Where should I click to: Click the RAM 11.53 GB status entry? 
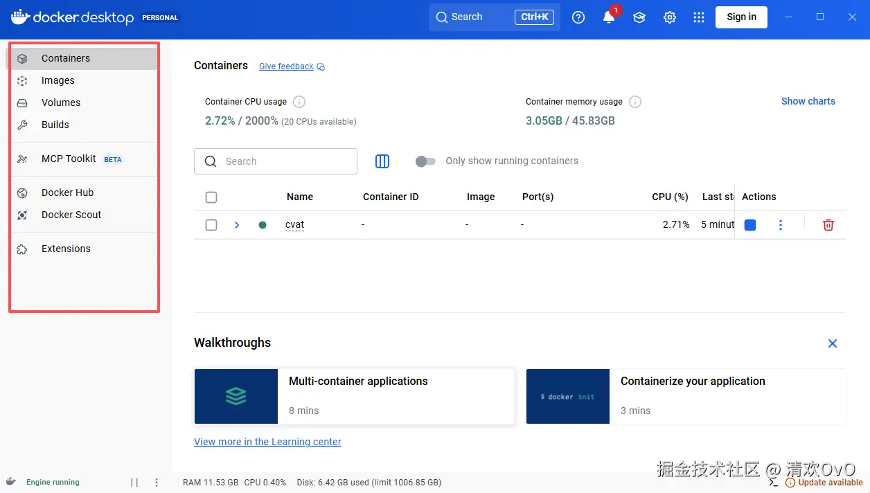tap(211, 483)
